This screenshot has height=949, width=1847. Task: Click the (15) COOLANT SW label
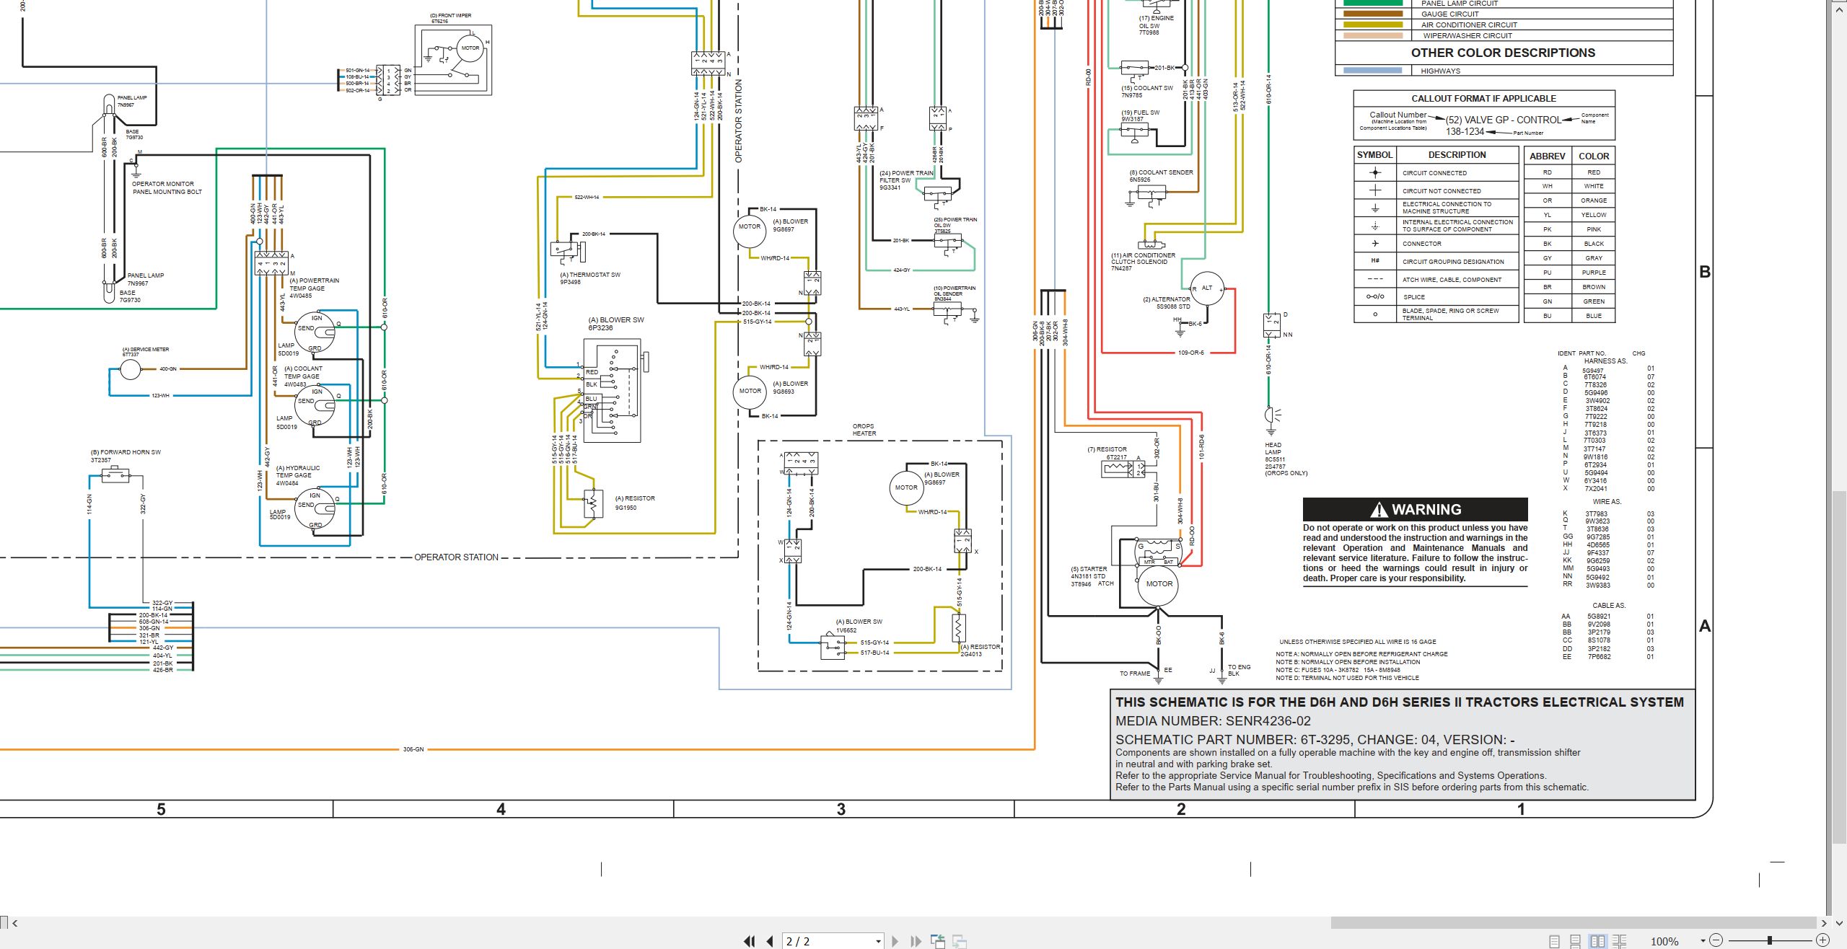(x=1147, y=88)
